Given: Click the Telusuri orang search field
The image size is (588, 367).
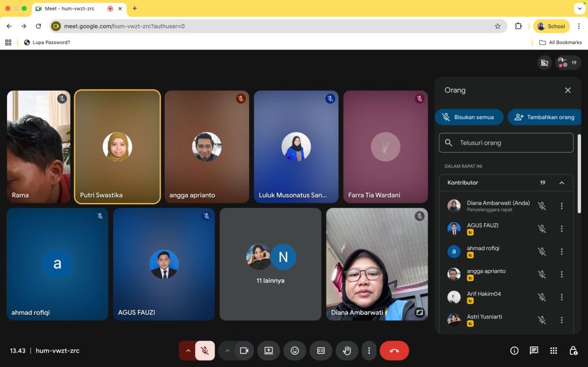Looking at the screenshot, I should 511,143.
